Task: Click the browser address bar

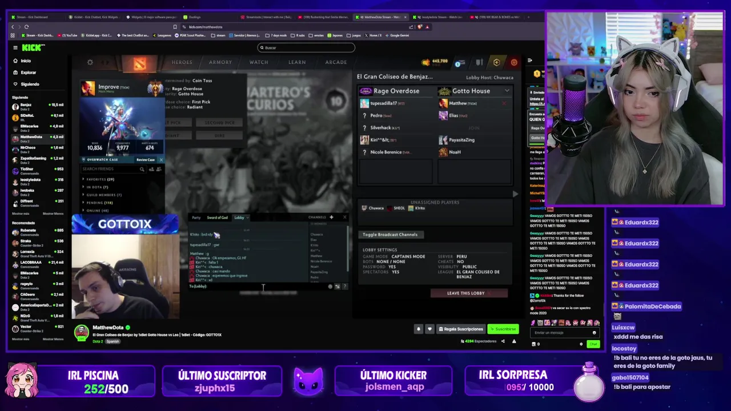Action: coord(297,27)
